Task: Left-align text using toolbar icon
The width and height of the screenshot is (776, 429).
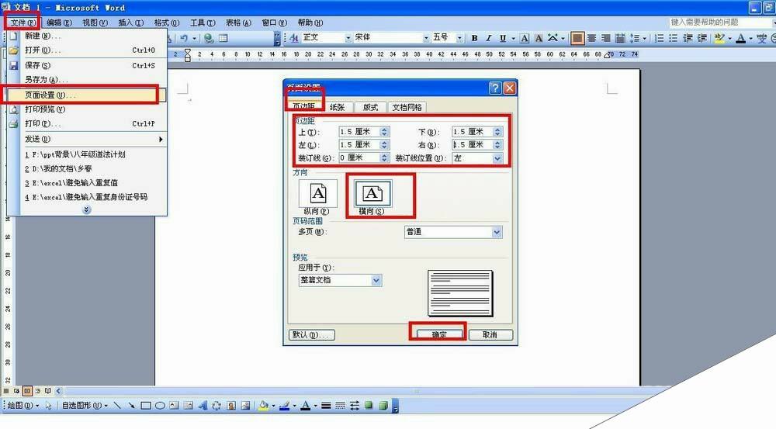Action: [577, 37]
